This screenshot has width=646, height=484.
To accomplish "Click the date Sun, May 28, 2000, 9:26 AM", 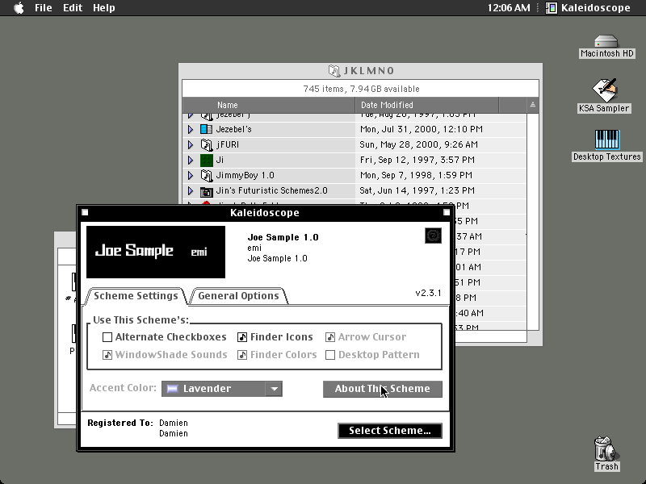I will pyautogui.click(x=419, y=144).
